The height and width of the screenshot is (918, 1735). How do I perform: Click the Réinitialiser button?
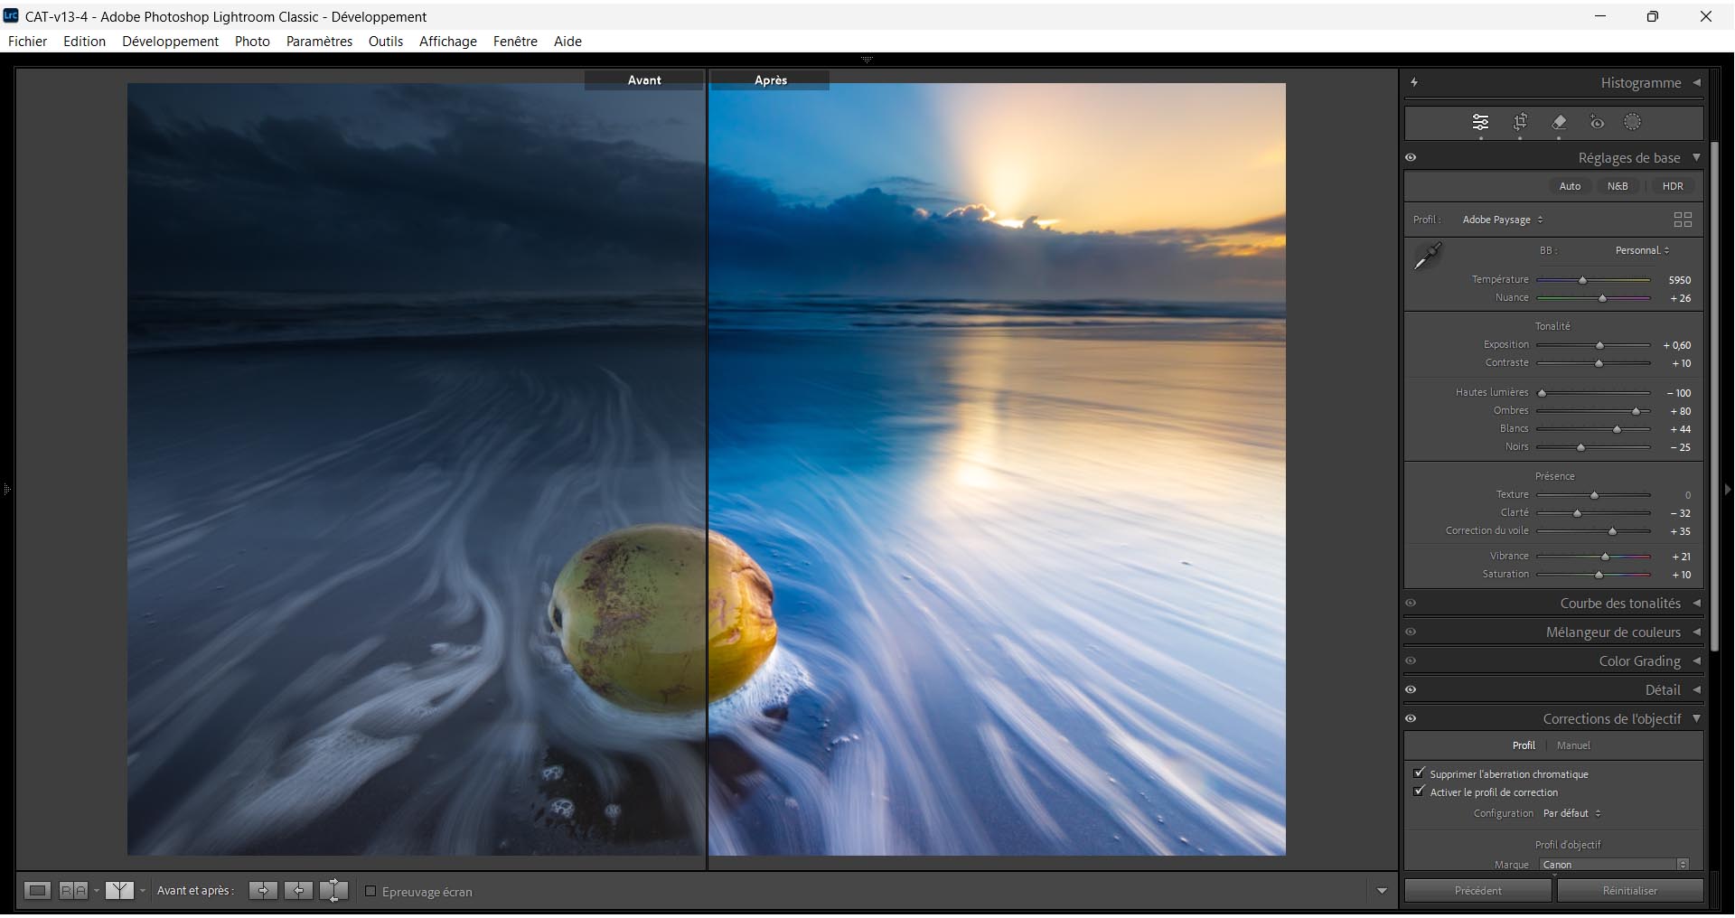pos(1629,891)
